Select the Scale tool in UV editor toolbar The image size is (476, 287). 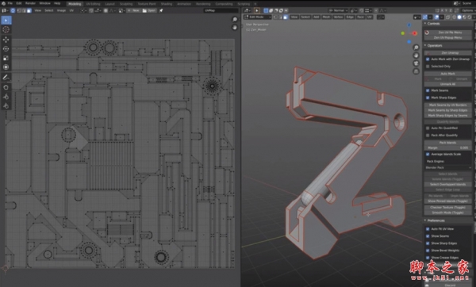(x=6, y=58)
